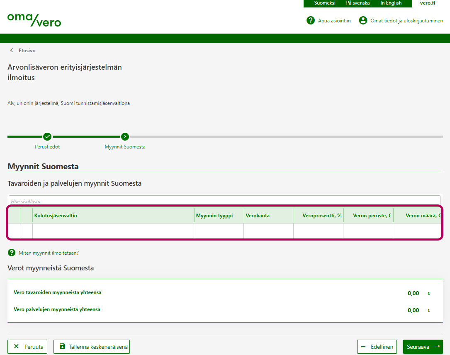Switch language to In English
Image resolution: width=450 pixels, height=355 pixels.
tap(391, 3)
